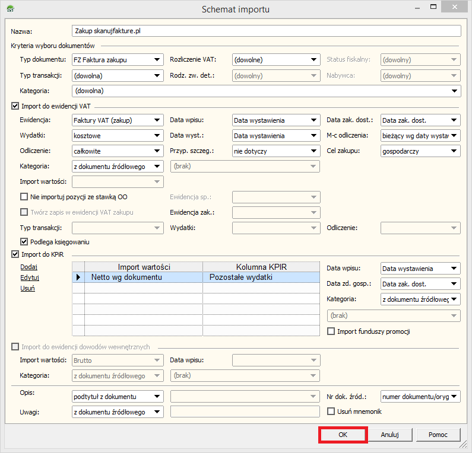Tick the Usuń mnemonik checkbox
Viewport: 472px width, 453px height.
pos(331,411)
